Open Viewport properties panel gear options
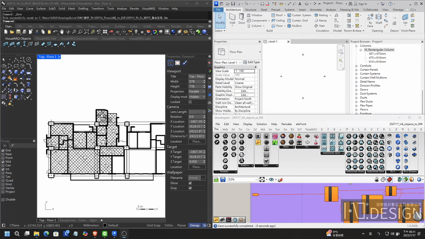 [x=209, y=56]
